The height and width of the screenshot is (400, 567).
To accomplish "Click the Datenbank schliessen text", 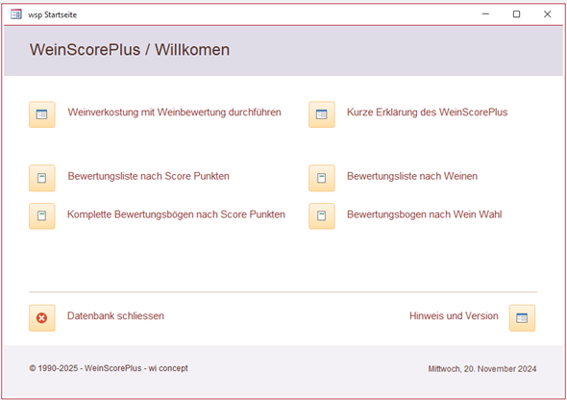I will [x=115, y=315].
